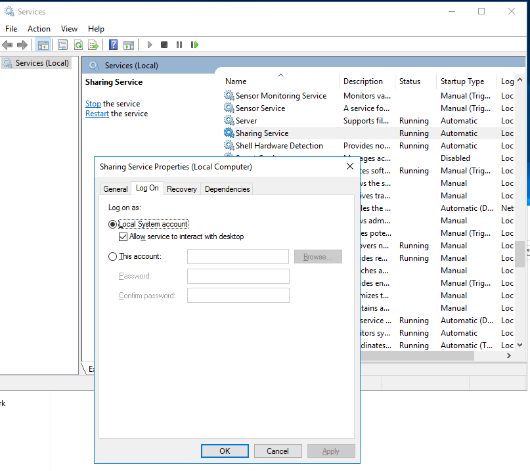Click Supports fil... description cell
530x471 pixels.
pos(366,121)
